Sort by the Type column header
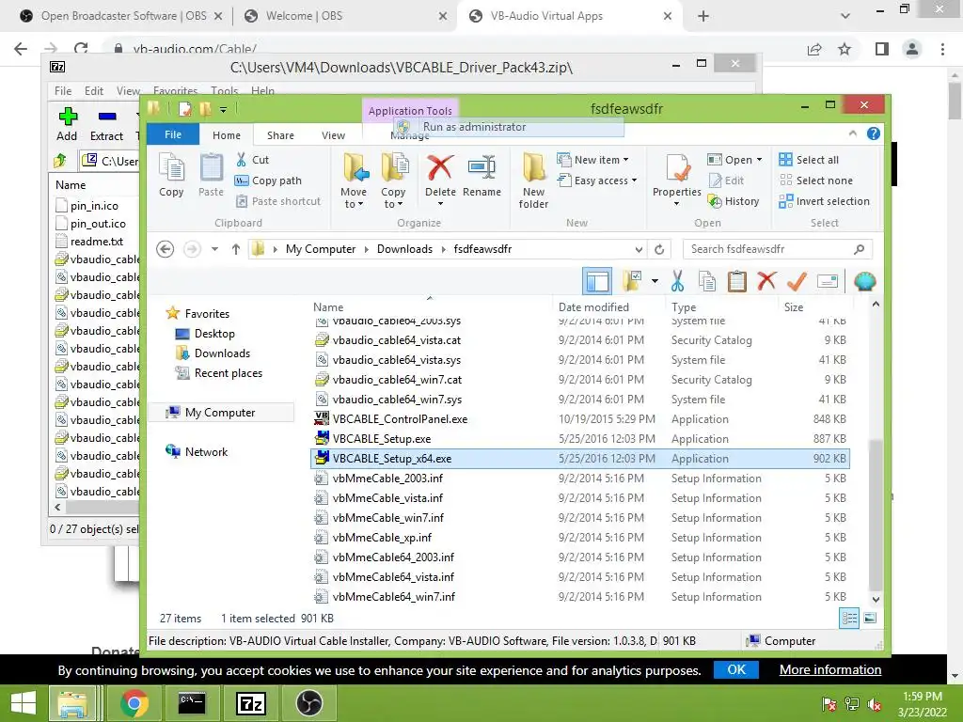The width and height of the screenshot is (963, 722). pyautogui.click(x=683, y=307)
